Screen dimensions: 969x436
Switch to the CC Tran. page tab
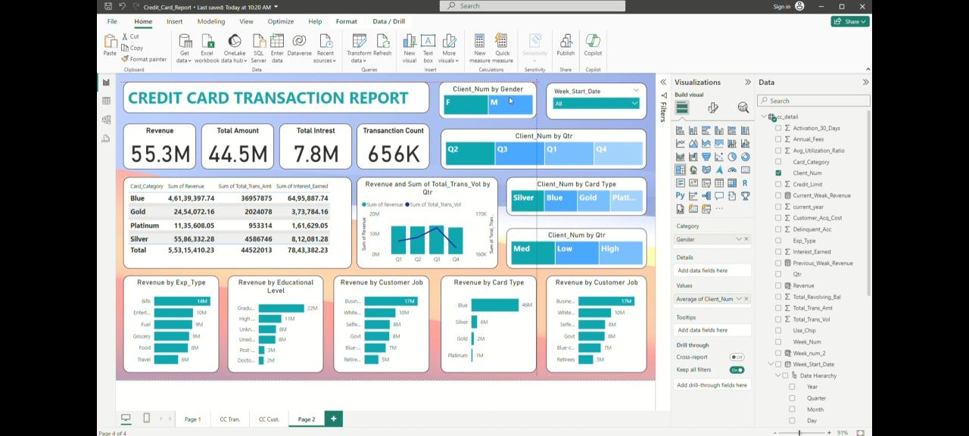point(229,419)
